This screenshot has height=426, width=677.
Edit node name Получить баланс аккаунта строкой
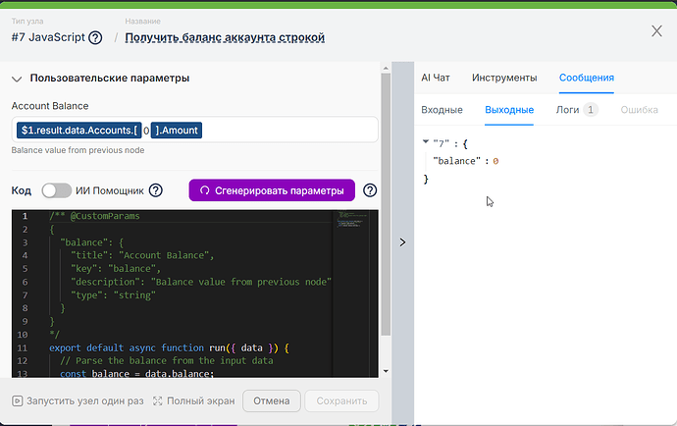click(x=225, y=37)
